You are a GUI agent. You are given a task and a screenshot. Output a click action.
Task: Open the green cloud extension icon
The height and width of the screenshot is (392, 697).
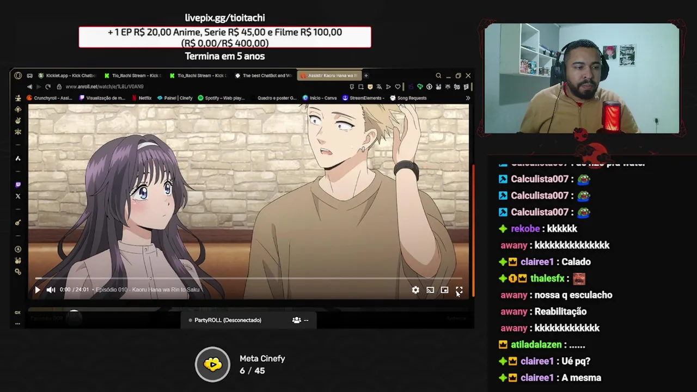(420, 87)
